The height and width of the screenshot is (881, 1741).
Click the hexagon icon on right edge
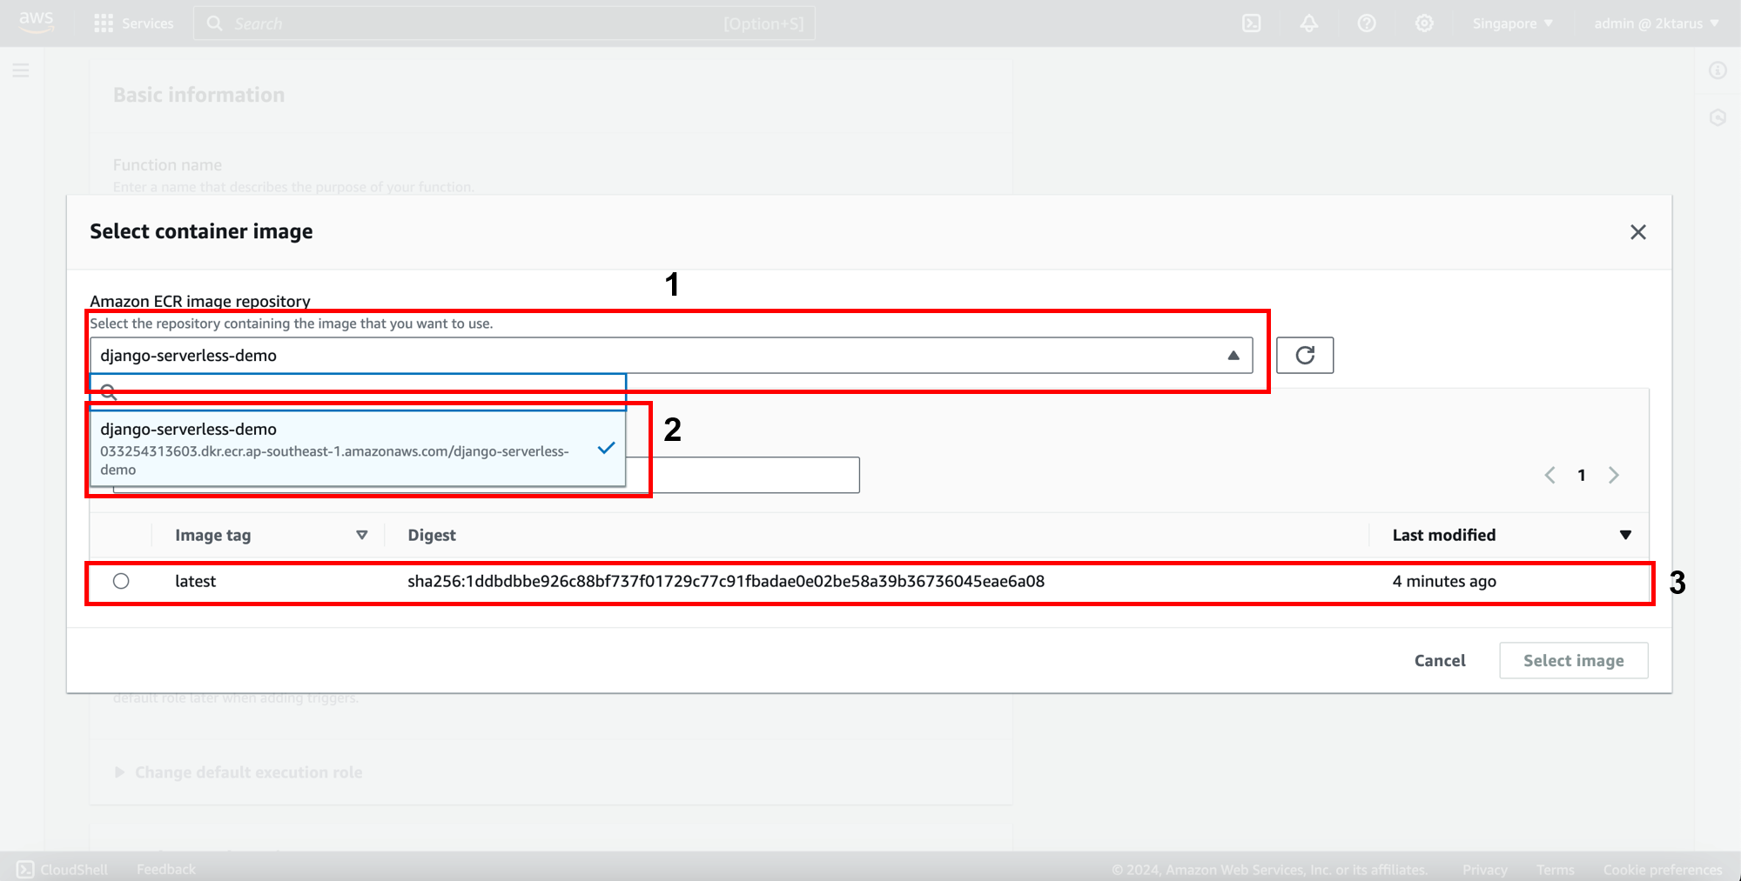[x=1717, y=117]
